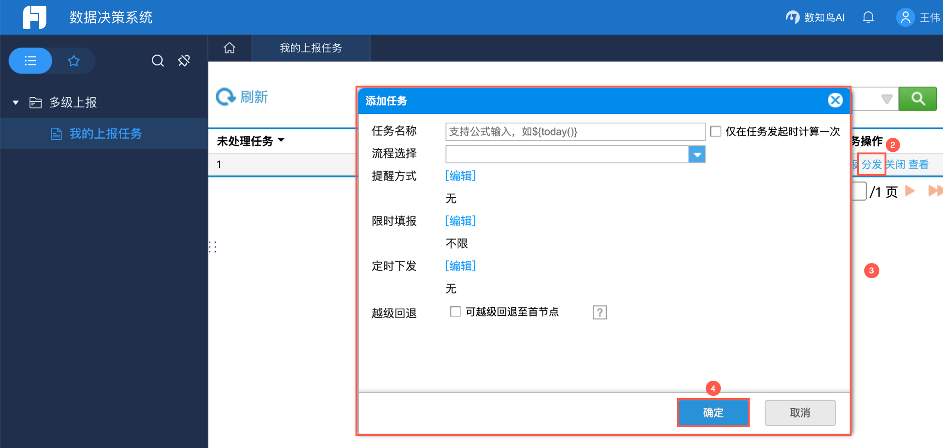Open the 数知鸟AI assistant

[x=815, y=17]
